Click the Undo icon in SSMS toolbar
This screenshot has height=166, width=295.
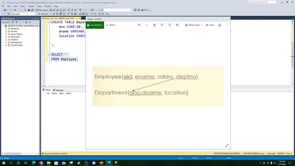pyautogui.click(x=80, y=10)
